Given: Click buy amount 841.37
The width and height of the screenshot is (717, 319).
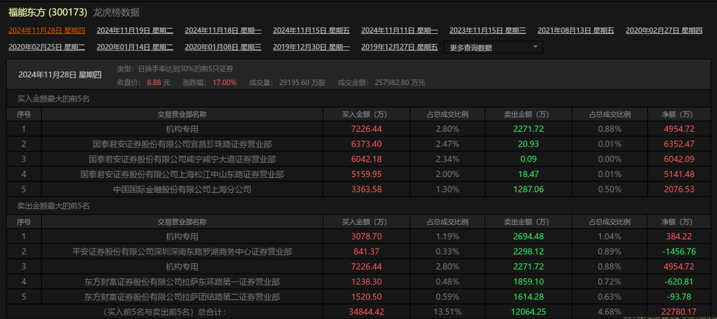Looking at the screenshot, I should (366, 251).
